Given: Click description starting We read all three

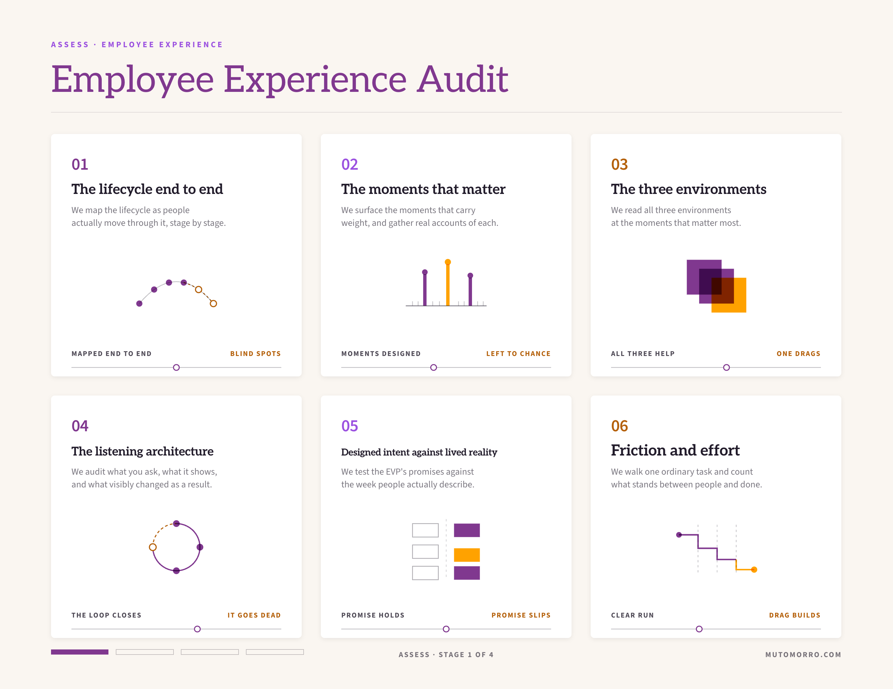Looking at the screenshot, I should (676, 216).
